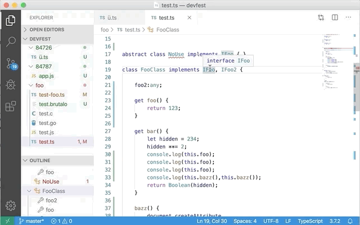Open the Explorer view in activity bar
The width and height of the screenshot is (360, 225).
point(11,21)
